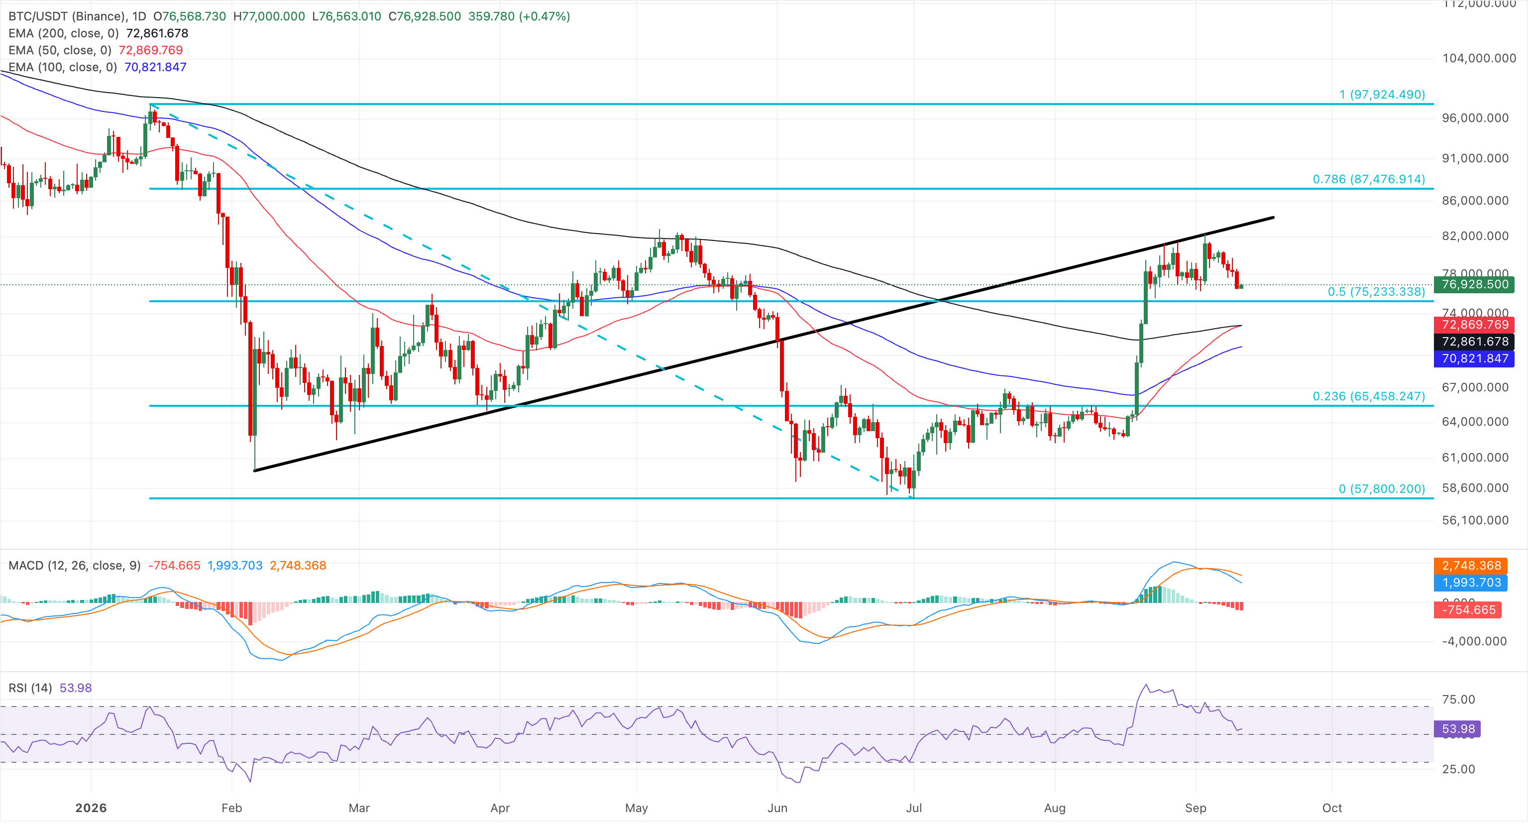The image size is (1528, 831).
Task: Click the black EMA 200 price tag 72,861.678
Action: pos(1474,341)
